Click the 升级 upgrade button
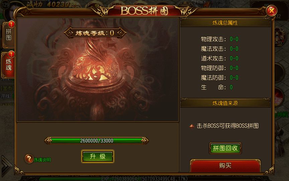The image size is (289, 181). pyautogui.click(x=97, y=157)
